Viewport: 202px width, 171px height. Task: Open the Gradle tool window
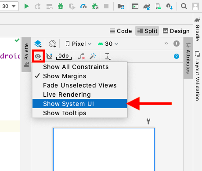(x=197, y=29)
